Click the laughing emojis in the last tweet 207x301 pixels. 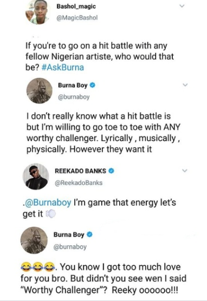click(38, 267)
